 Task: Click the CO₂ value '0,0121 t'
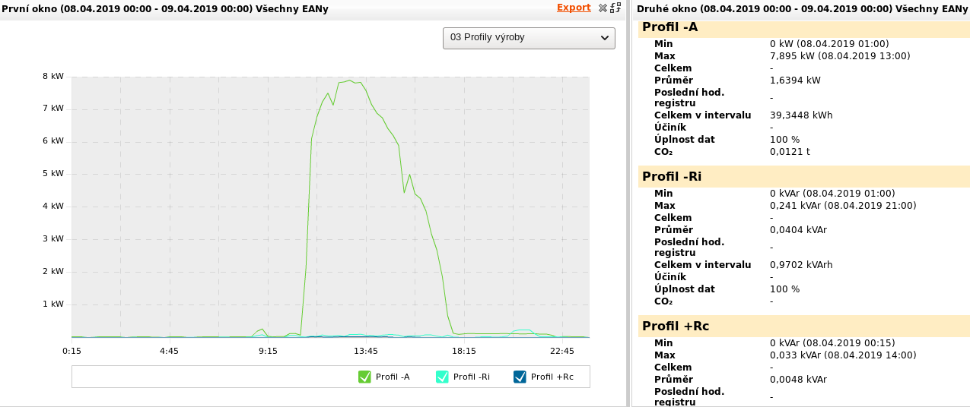pos(790,152)
